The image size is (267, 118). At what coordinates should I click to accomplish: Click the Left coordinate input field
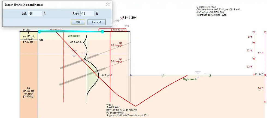(35, 14)
